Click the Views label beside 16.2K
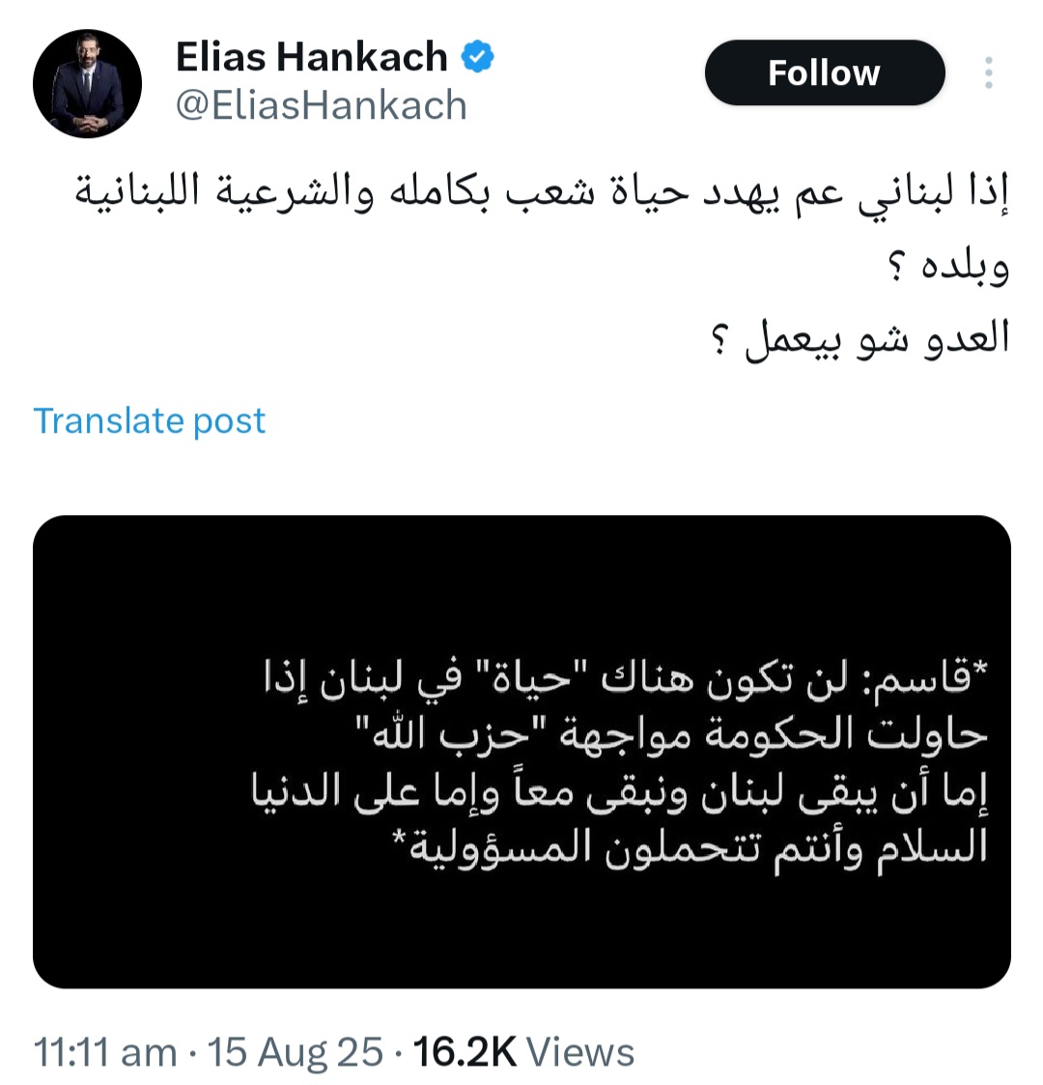Image resolution: width=1043 pixels, height=1085 pixels. click(x=581, y=1052)
